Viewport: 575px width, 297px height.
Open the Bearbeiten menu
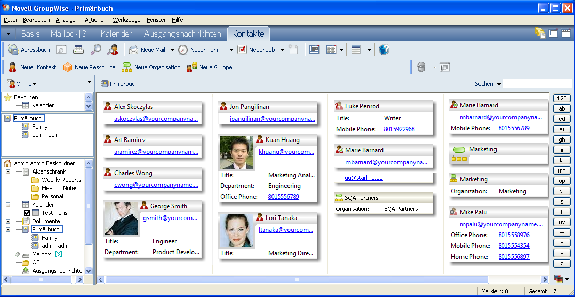[36, 20]
